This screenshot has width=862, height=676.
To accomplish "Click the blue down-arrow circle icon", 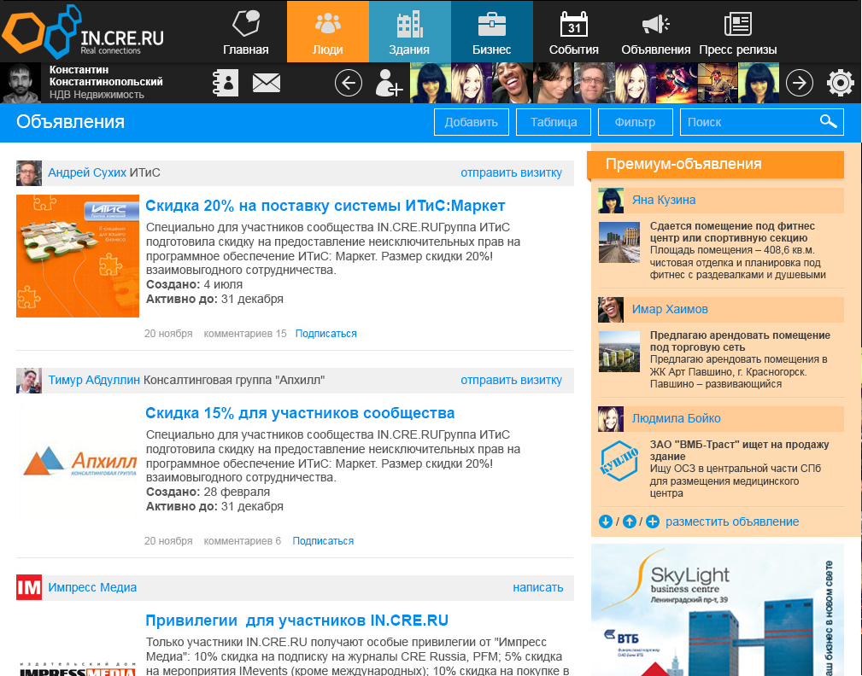I will click(x=605, y=522).
